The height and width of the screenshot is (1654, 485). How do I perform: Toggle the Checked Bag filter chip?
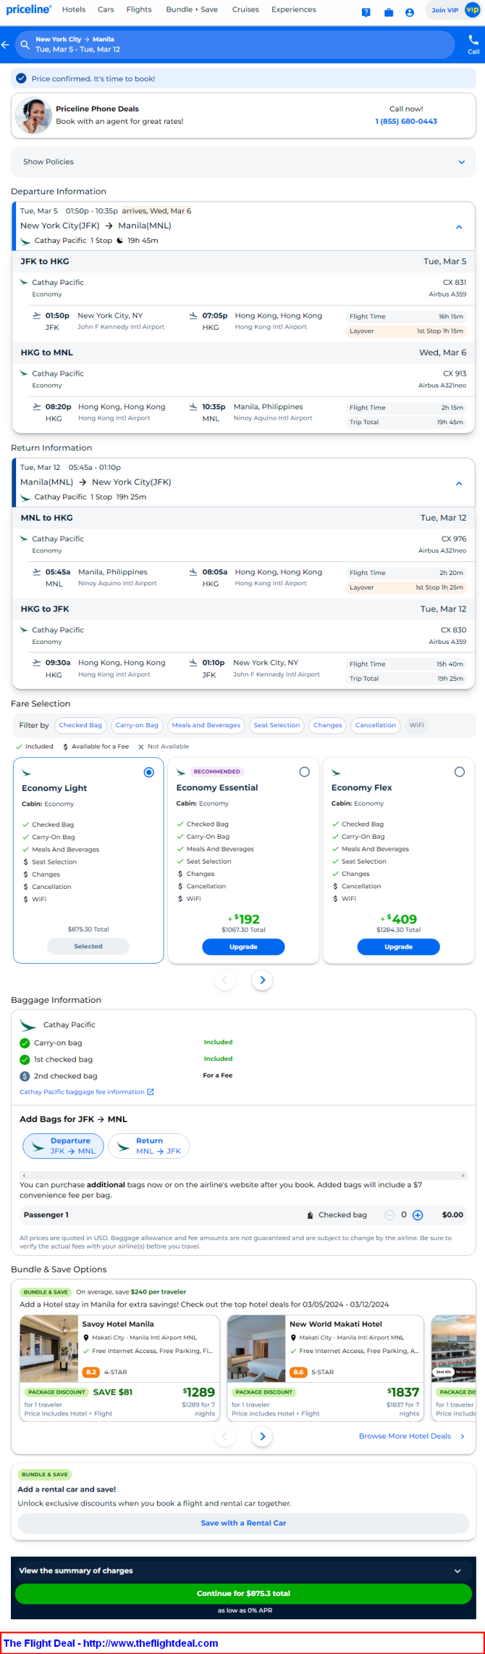pyautogui.click(x=80, y=725)
